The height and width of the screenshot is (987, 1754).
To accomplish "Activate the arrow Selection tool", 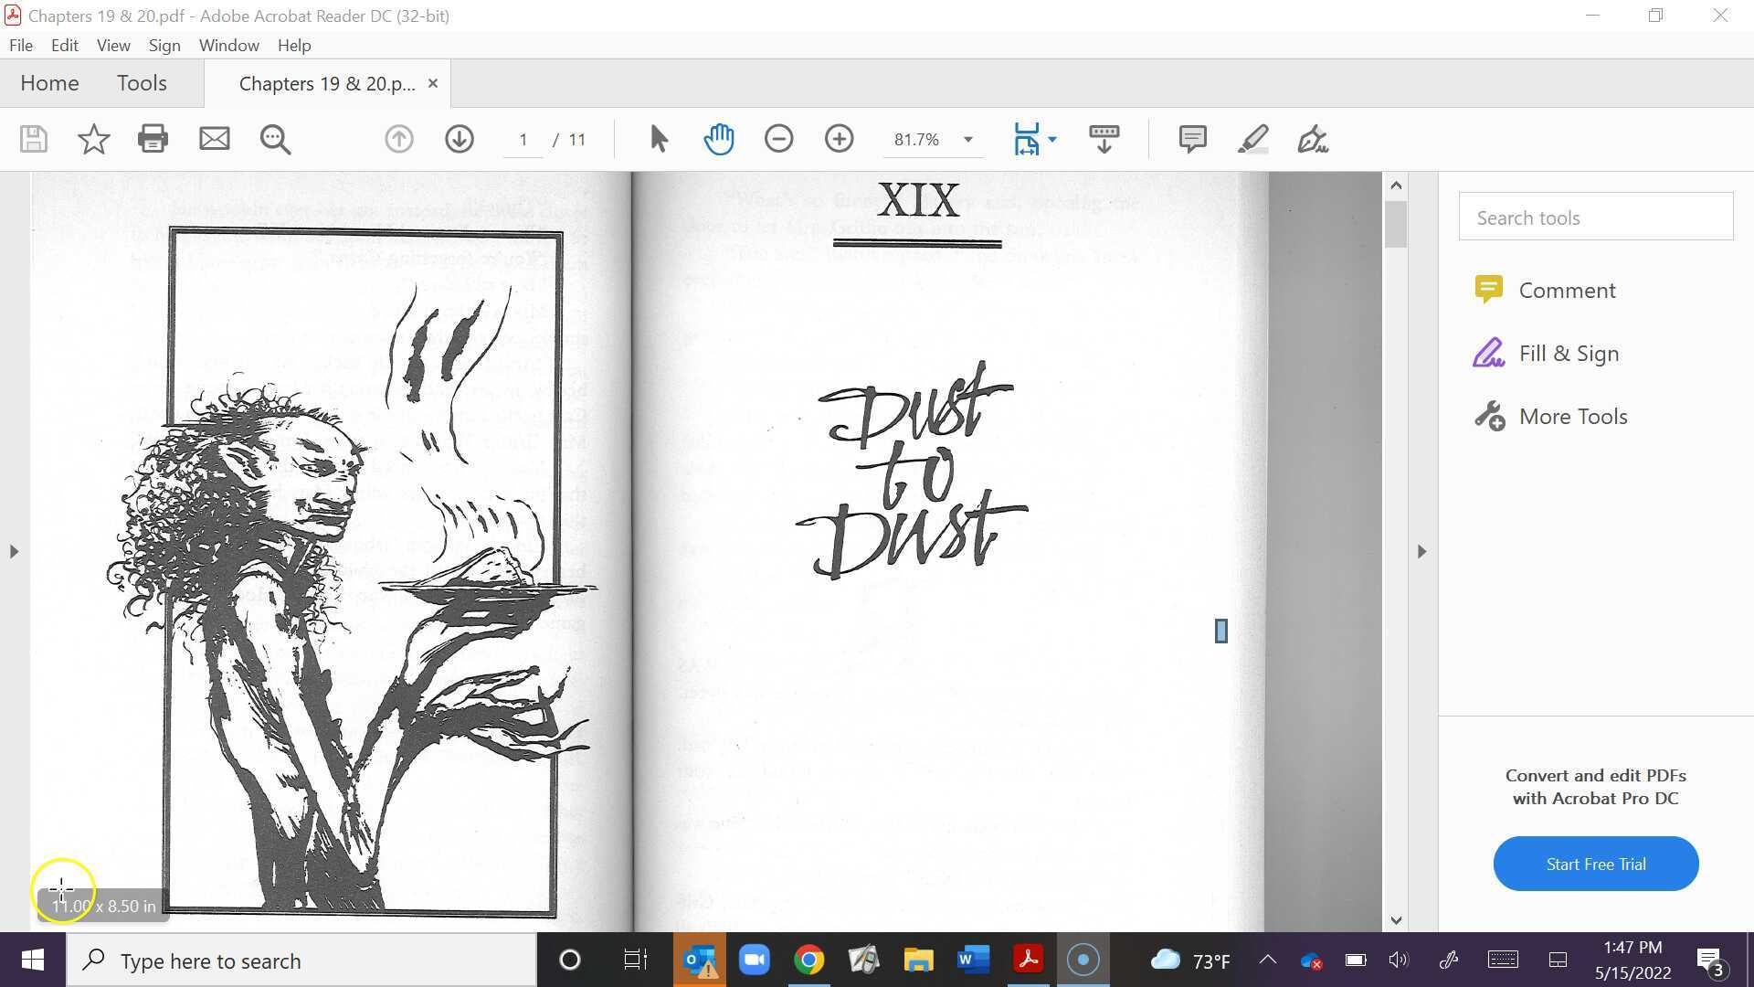I will pyautogui.click(x=659, y=139).
